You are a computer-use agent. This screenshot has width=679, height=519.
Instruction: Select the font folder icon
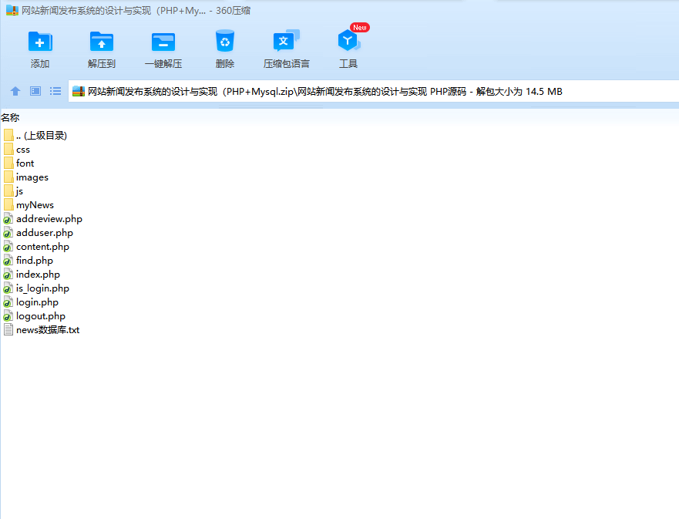click(8, 163)
